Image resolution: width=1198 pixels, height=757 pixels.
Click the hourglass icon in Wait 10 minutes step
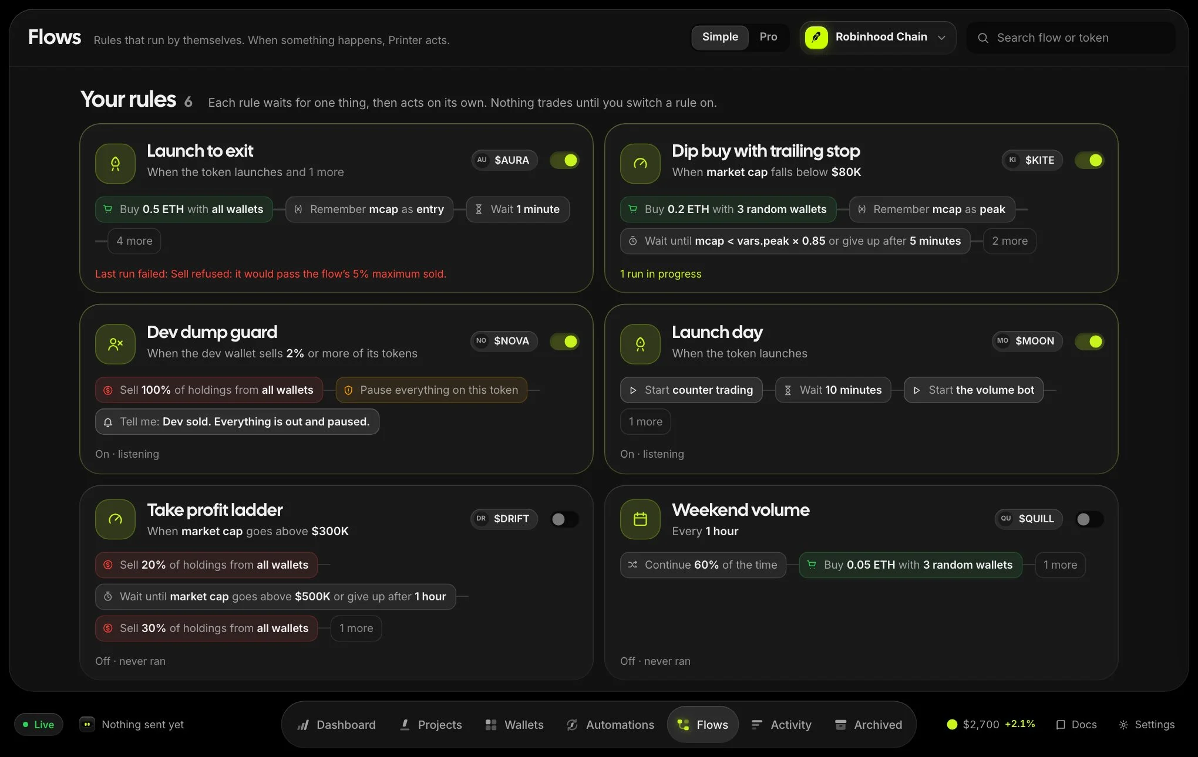click(788, 390)
